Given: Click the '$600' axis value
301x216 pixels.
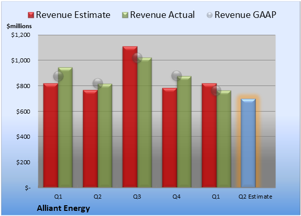Looking at the screenshot, I should [23, 112].
